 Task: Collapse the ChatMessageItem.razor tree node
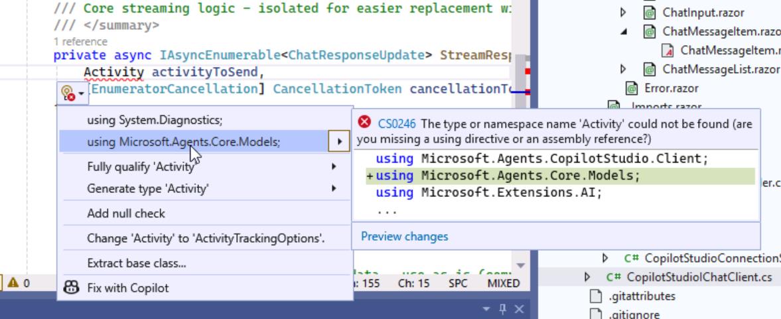point(623,32)
